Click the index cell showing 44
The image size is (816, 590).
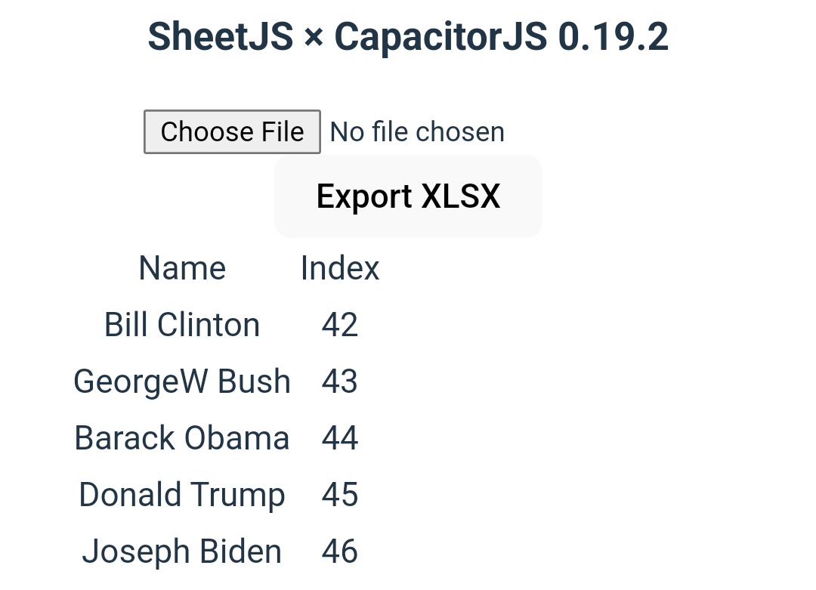(x=340, y=438)
